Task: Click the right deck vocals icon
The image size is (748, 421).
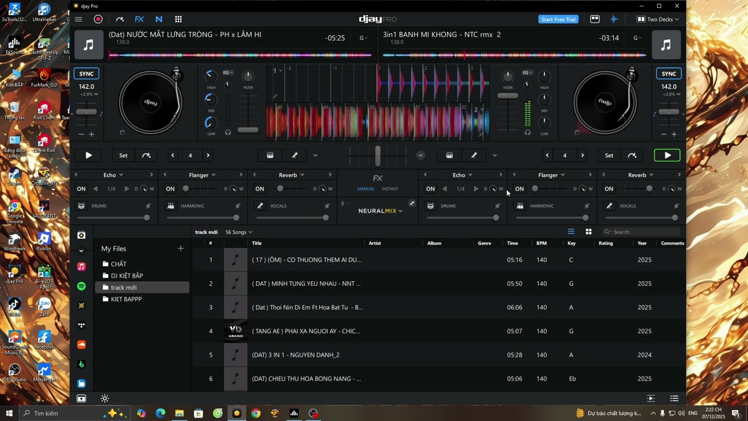Action: 610,206
